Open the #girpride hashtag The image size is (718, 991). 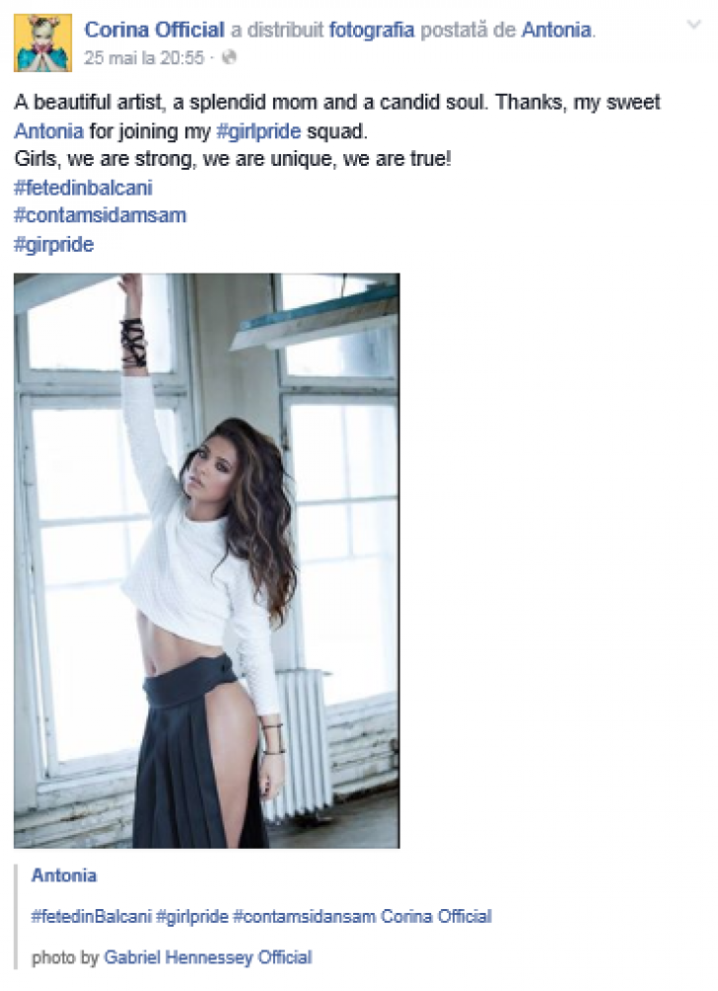point(53,244)
